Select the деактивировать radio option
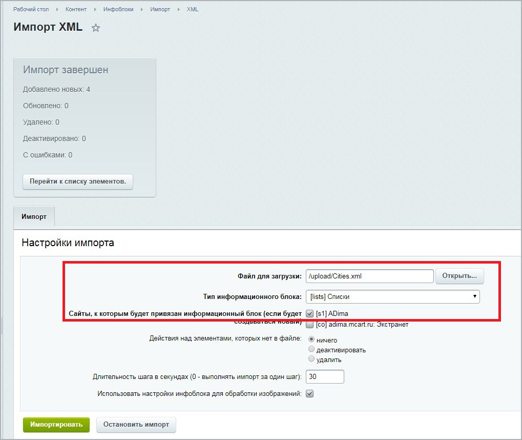The height and width of the screenshot is (440, 522). pyautogui.click(x=311, y=349)
